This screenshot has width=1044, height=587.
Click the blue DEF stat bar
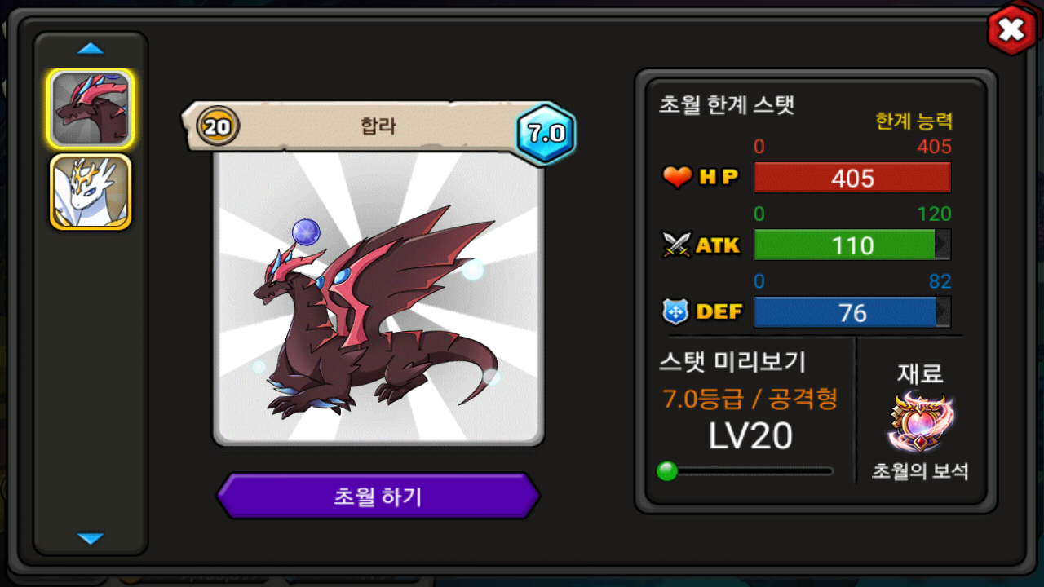tap(852, 312)
